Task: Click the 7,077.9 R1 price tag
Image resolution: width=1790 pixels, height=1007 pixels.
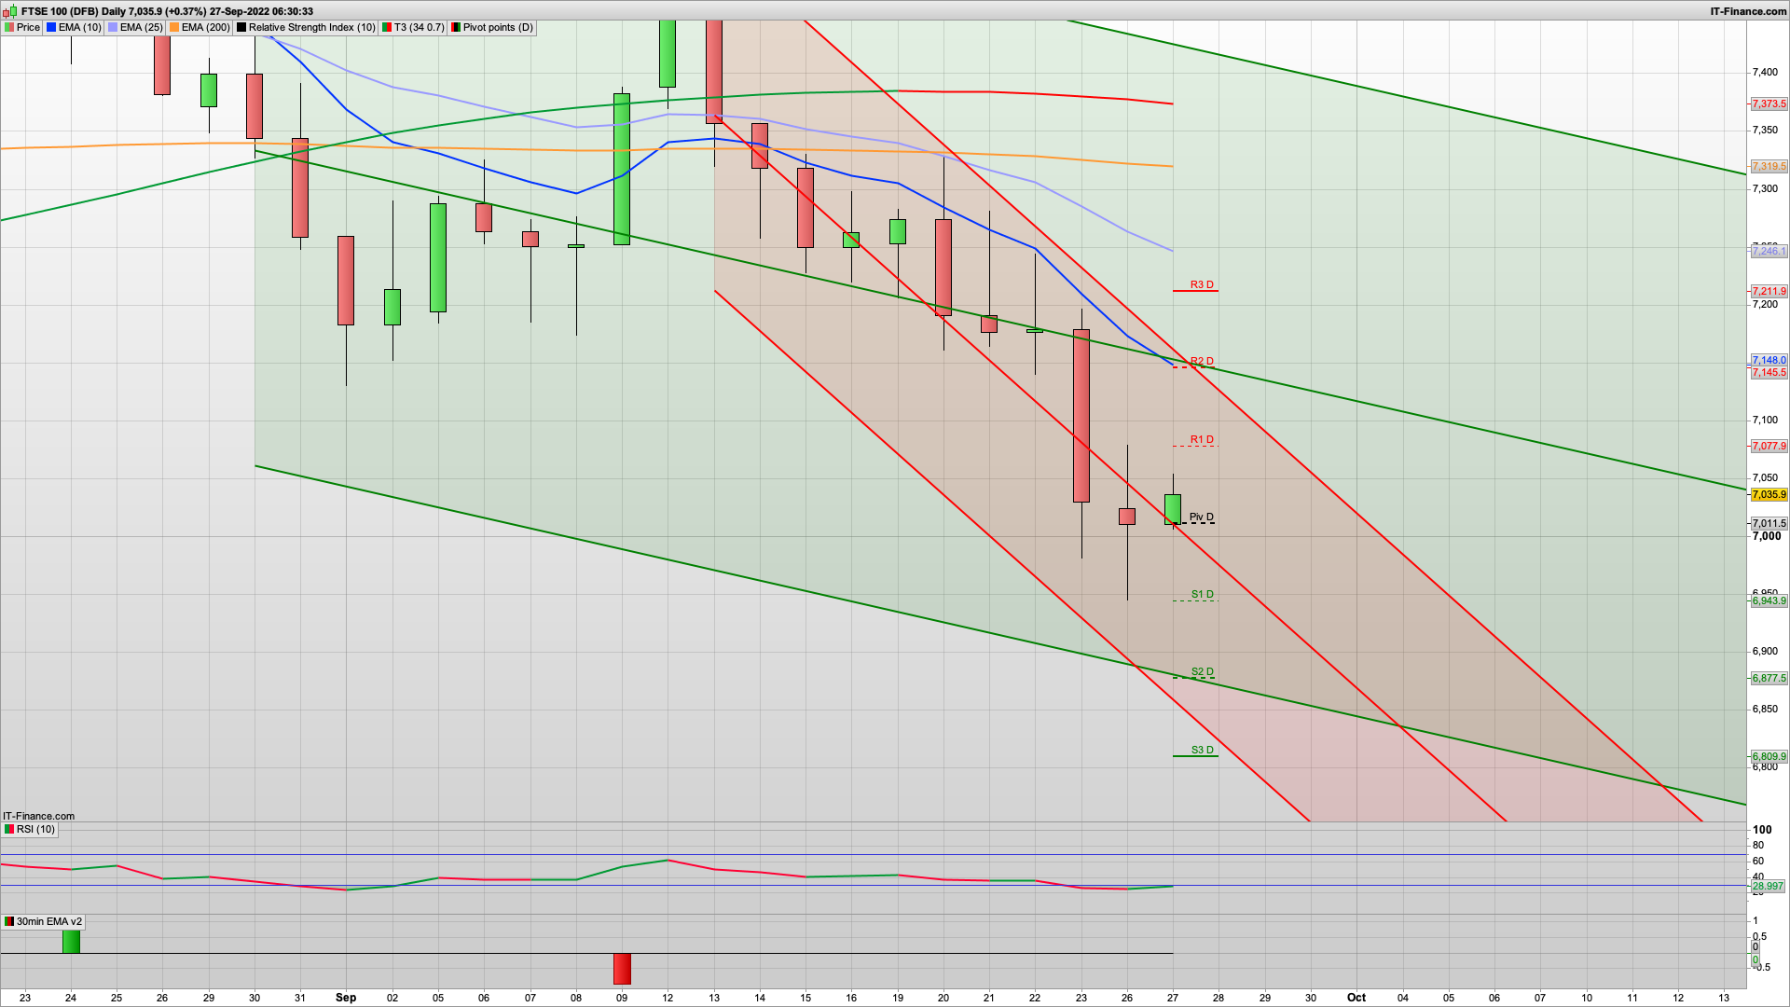Action: pyautogui.click(x=1769, y=447)
